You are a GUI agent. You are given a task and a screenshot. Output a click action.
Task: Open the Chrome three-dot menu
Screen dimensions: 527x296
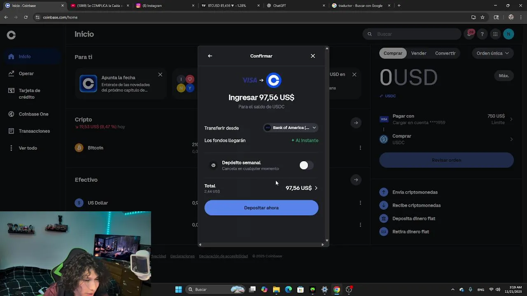coord(522,17)
